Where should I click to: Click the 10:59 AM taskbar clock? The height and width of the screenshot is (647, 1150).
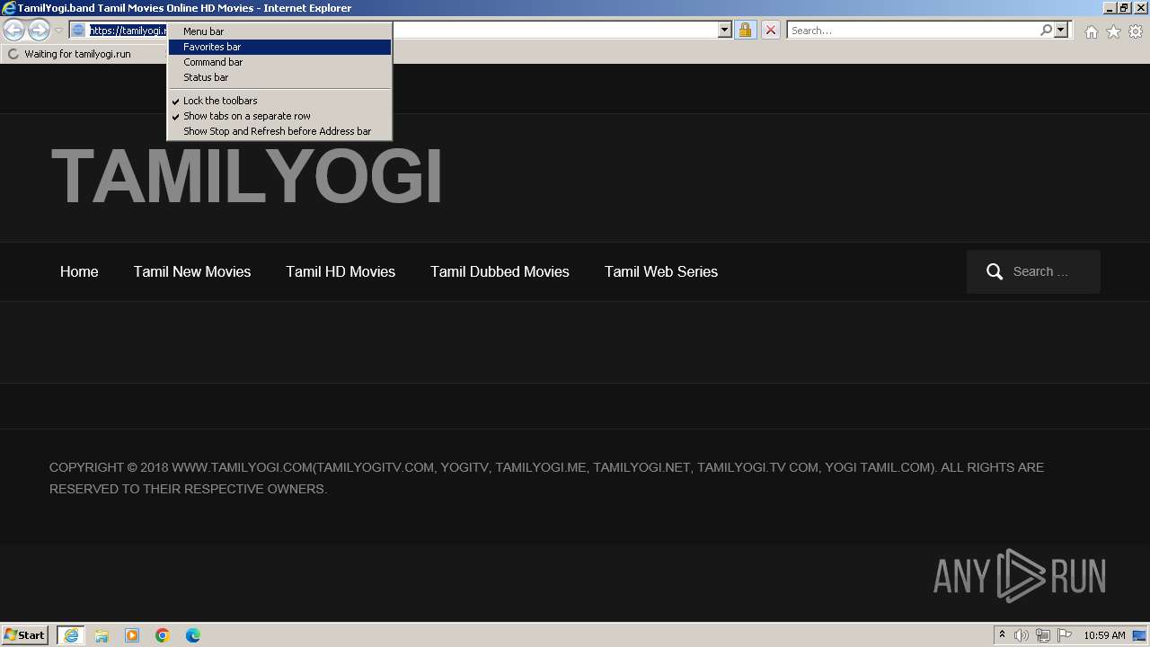pyautogui.click(x=1104, y=635)
